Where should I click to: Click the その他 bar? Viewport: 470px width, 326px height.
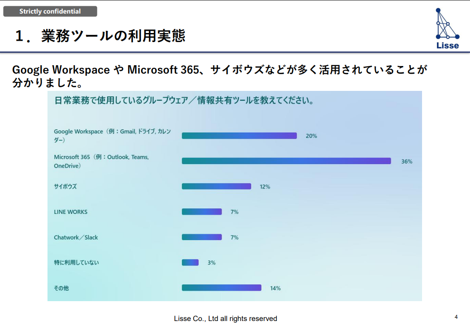221,288
